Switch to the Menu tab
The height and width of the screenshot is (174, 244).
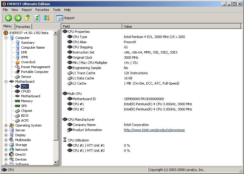point(7,26)
